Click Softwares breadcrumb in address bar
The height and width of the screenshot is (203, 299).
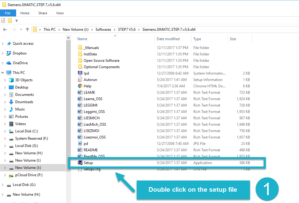(x=103, y=30)
